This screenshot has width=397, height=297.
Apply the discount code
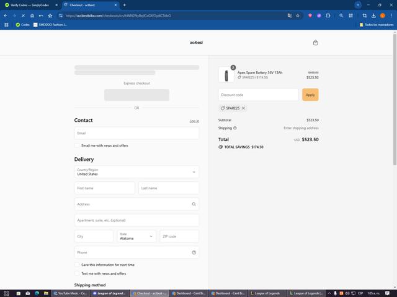coord(310,95)
